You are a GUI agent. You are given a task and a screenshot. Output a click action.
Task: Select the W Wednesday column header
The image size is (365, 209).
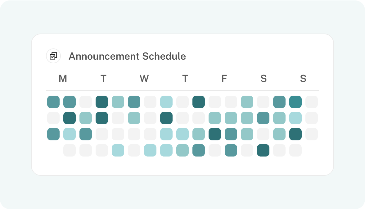[x=144, y=79]
